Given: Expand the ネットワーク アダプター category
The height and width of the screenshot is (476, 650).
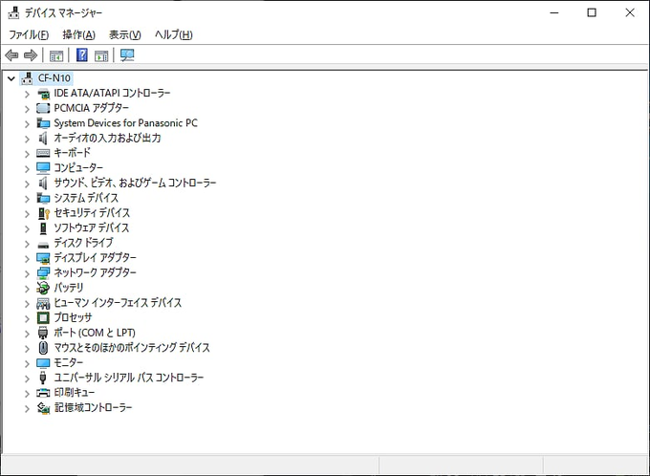Looking at the screenshot, I should coord(28,273).
